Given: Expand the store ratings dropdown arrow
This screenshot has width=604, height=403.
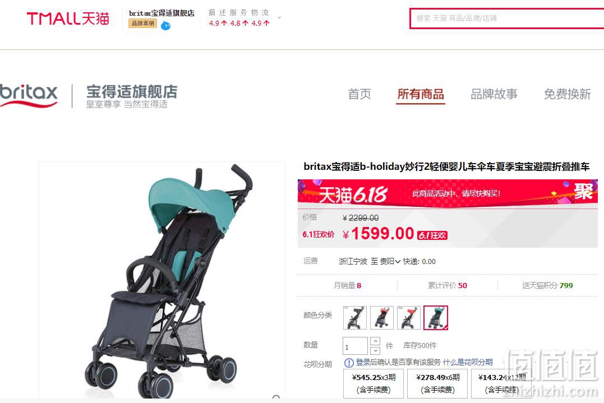Looking at the screenshot, I should pyautogui.click(x=279, y=18).
